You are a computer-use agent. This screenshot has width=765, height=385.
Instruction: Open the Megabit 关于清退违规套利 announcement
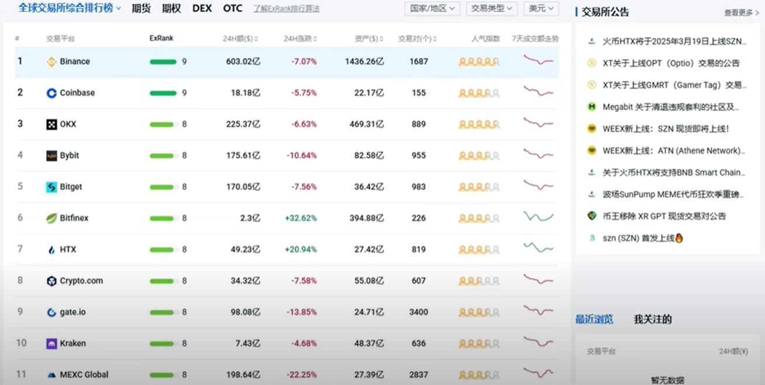[x=672, y=107]
